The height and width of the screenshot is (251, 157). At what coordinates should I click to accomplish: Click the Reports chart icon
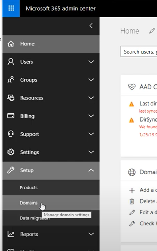[x=11, y=234]
